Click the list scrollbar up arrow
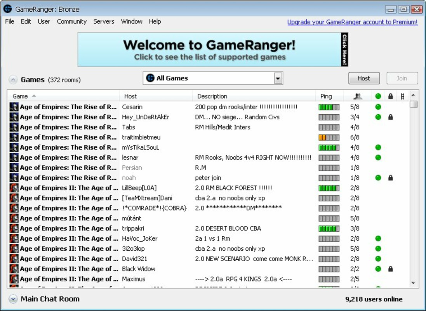Viewport: 426px width, 311px height. (413, 95)
